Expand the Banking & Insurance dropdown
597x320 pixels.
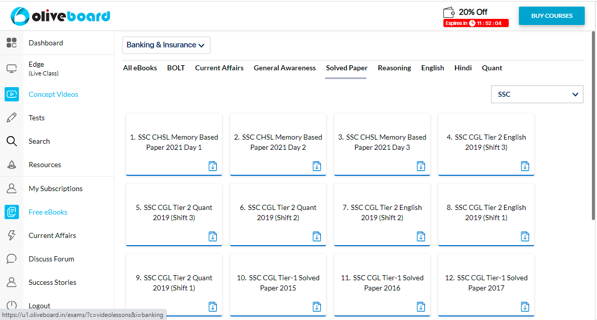point(166,45)
